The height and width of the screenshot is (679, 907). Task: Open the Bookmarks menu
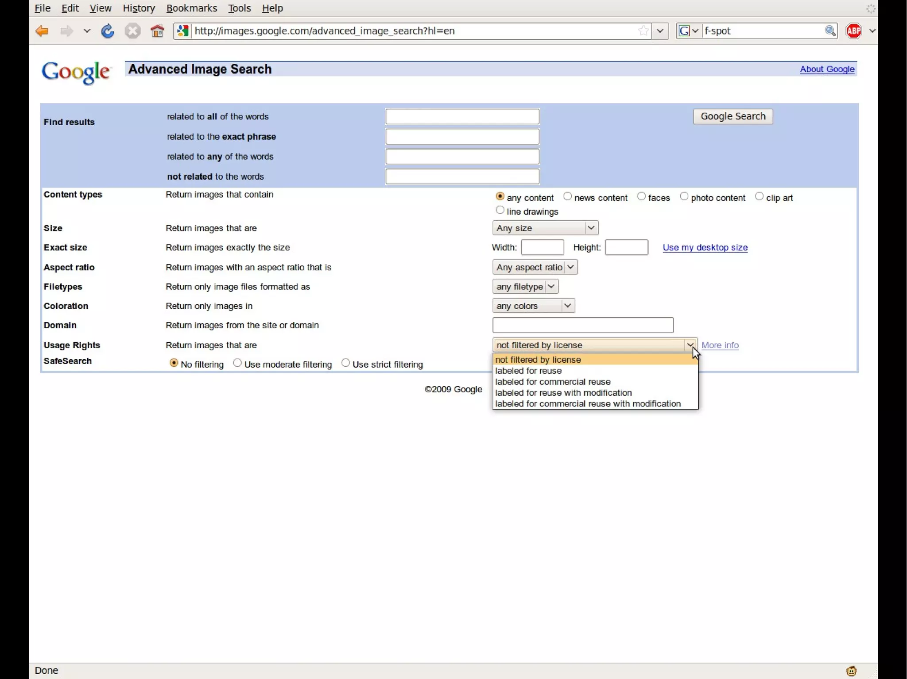pyautogui.click(x=191, y=8)
